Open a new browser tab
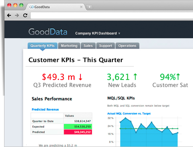The height and width of the screenshot is (147, 193). 89,7
